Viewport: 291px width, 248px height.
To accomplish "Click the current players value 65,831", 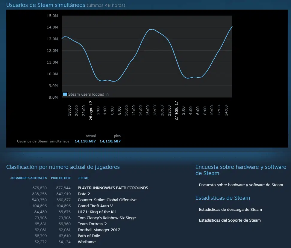I will coord(41,224).
